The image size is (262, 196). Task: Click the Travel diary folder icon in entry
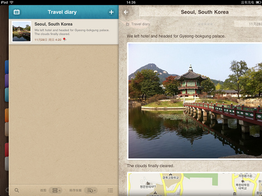pos(128,24)
